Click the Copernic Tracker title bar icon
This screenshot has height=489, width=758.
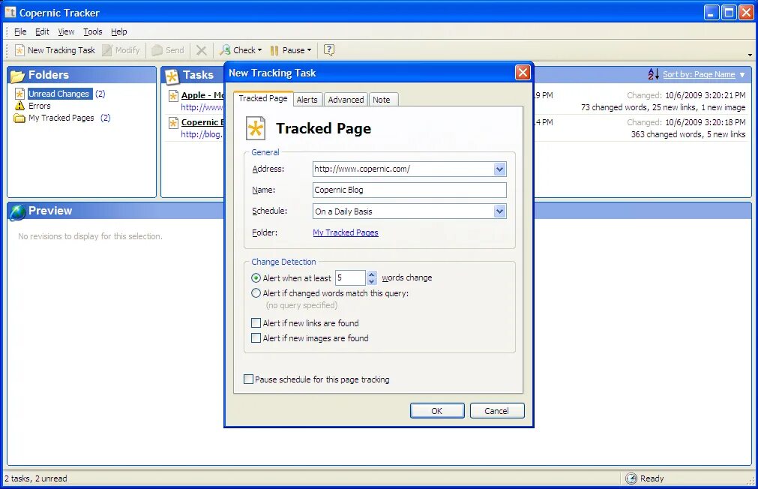pos(10,12)
